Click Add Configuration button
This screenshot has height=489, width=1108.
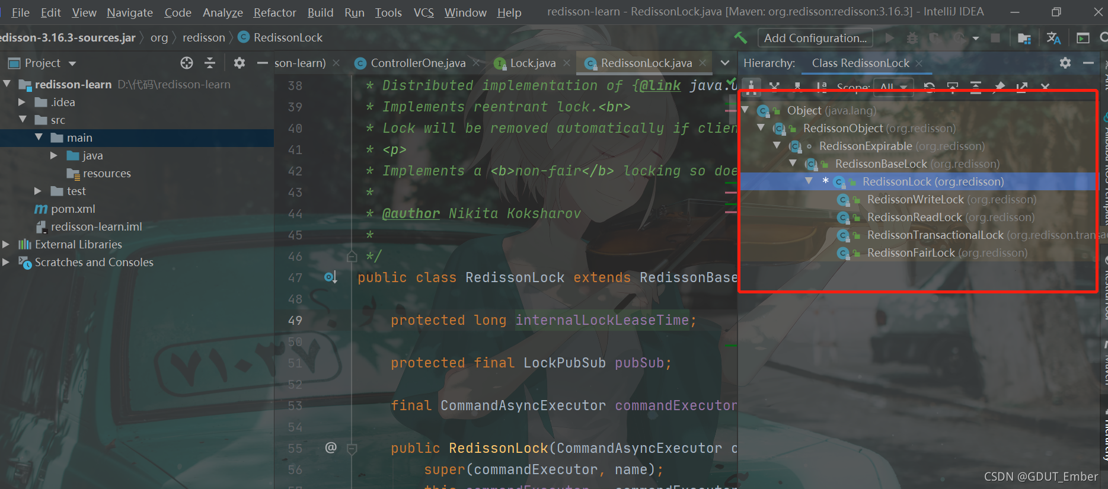(x=815, y=38)
